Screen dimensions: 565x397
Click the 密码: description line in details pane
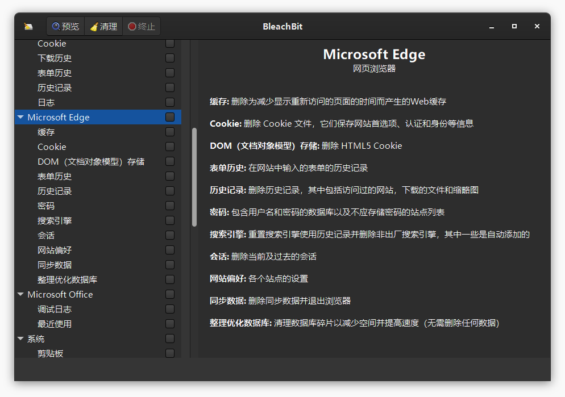coord(327,212)
